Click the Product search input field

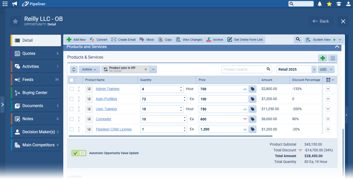point(244,69)
